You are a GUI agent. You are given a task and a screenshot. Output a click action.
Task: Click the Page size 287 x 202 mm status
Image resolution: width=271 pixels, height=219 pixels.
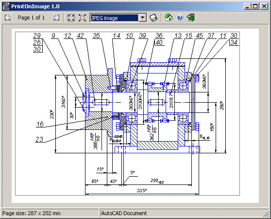pos(32,213)
